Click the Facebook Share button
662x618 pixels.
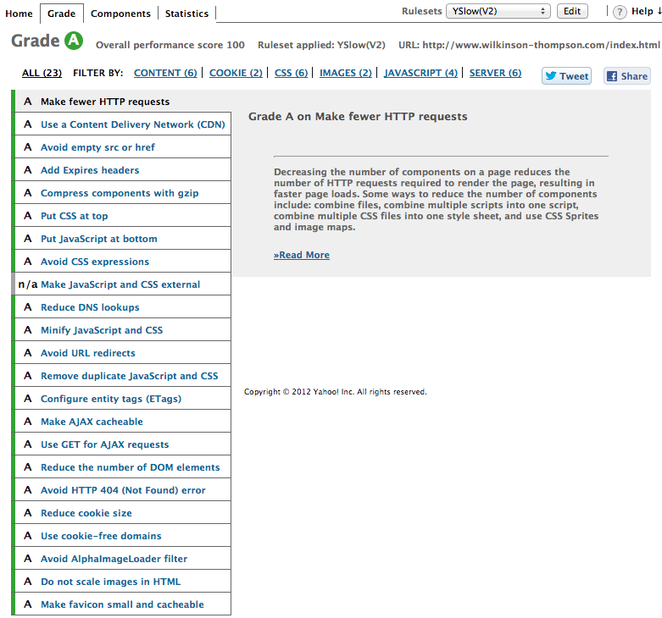[626, 75]
